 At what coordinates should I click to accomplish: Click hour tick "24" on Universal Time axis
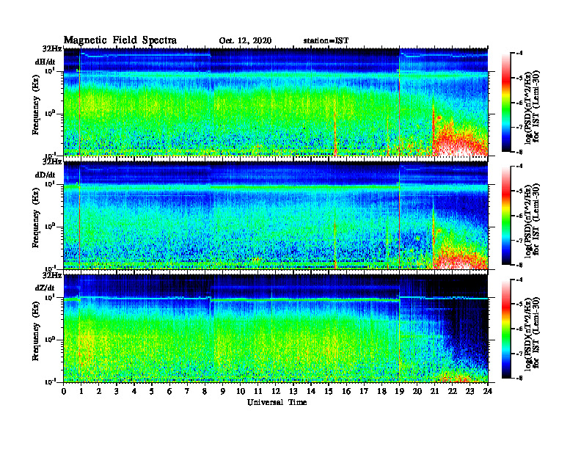point(488,391)
